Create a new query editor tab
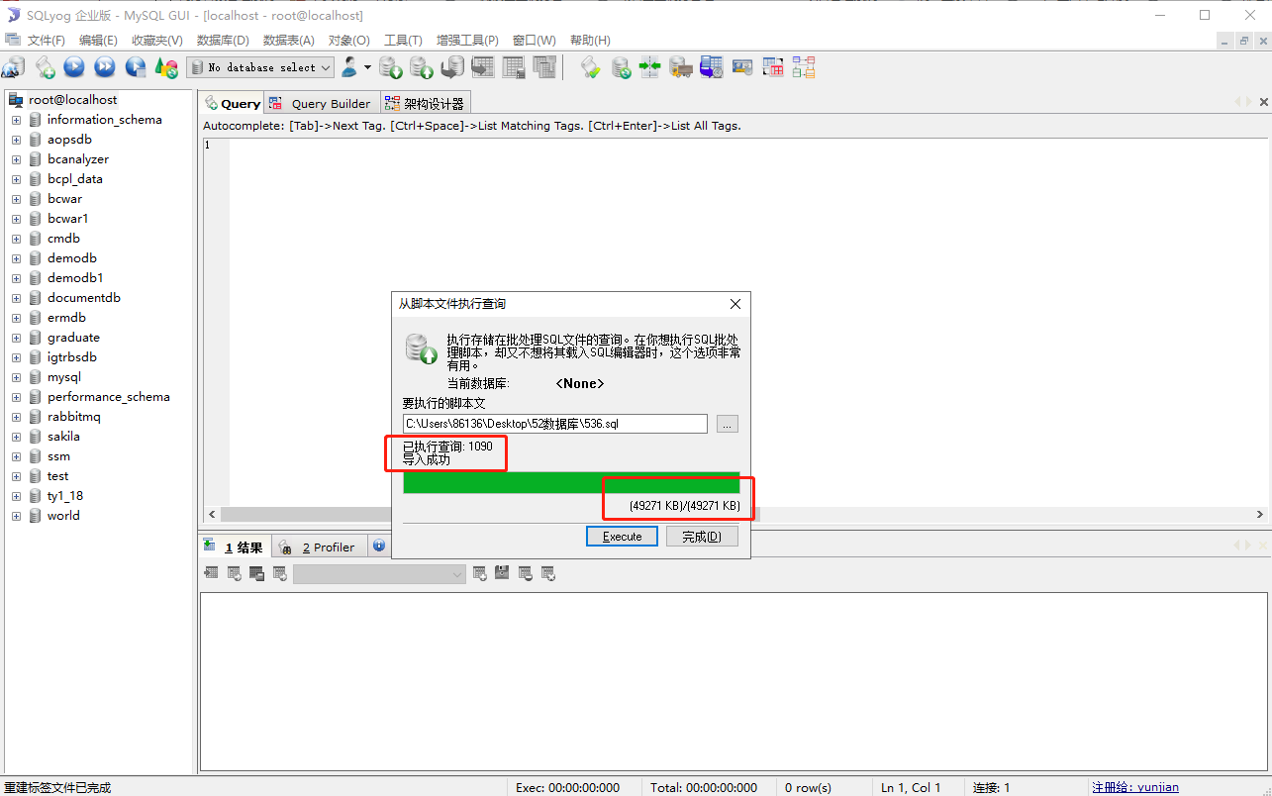1272x796 pixels. 46,67
